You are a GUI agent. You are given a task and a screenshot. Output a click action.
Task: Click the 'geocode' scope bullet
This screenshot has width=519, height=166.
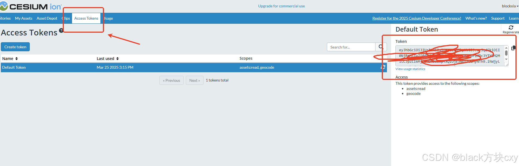pyautogui.click(x=413, y=93)
